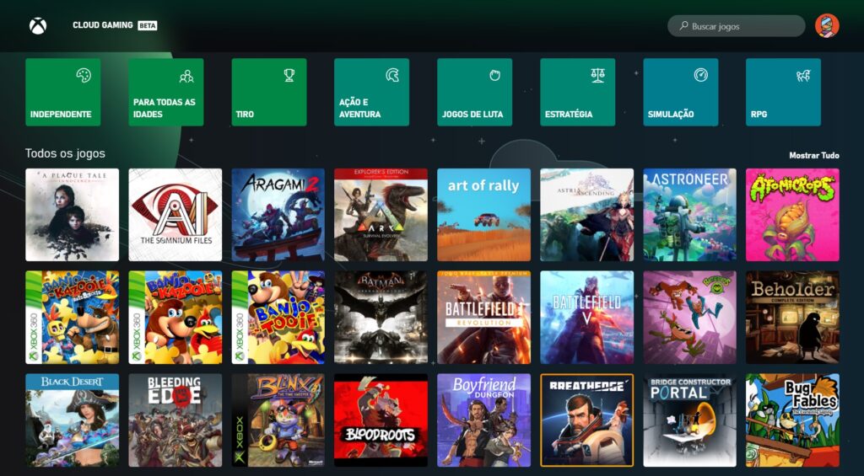Click the Mostrar Tudo link
The image size is (864, 476).
click(x=814, y=155)
